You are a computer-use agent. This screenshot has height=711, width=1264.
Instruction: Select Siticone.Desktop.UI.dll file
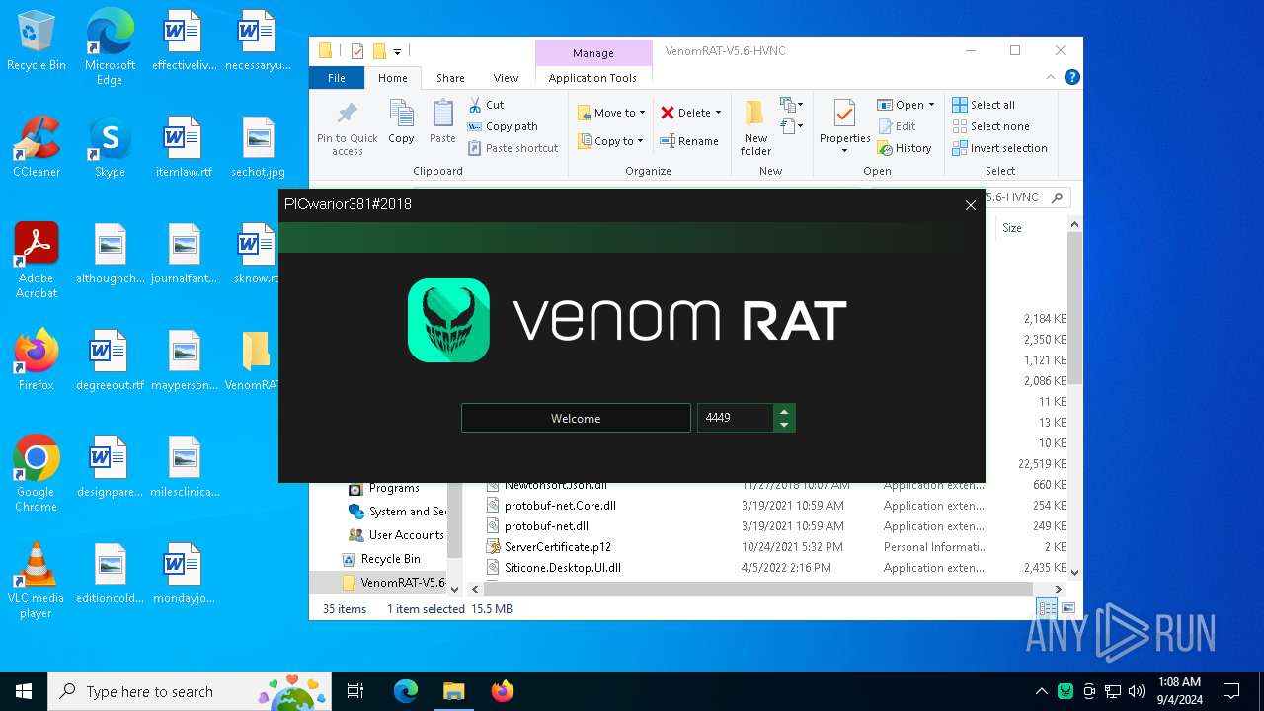click(562, 568)
